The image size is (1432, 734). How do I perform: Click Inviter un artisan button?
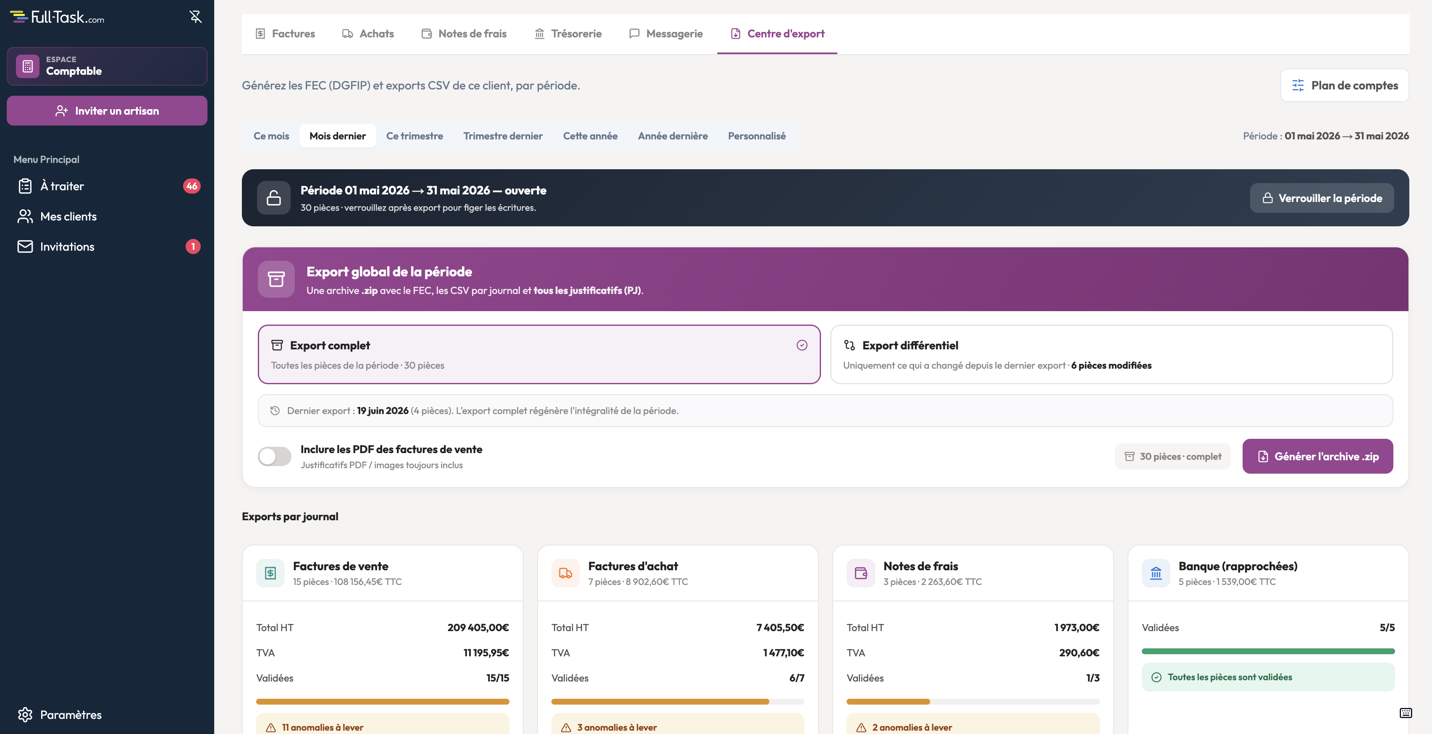[x=107, y=111]
